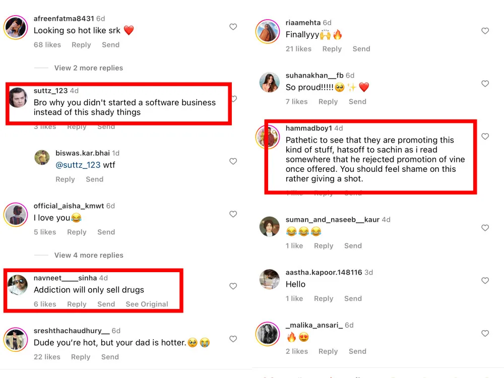The height and width of the screenshot is (378, 504).
Task: Heart official_aisha_kmwt's I love you comment
Action: [x=233, y=214]
